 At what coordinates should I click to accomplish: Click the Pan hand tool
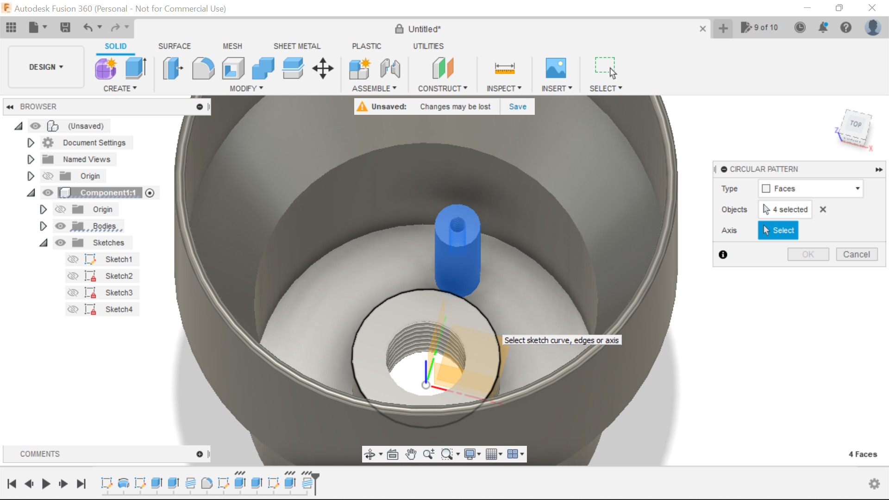[411, 454]
